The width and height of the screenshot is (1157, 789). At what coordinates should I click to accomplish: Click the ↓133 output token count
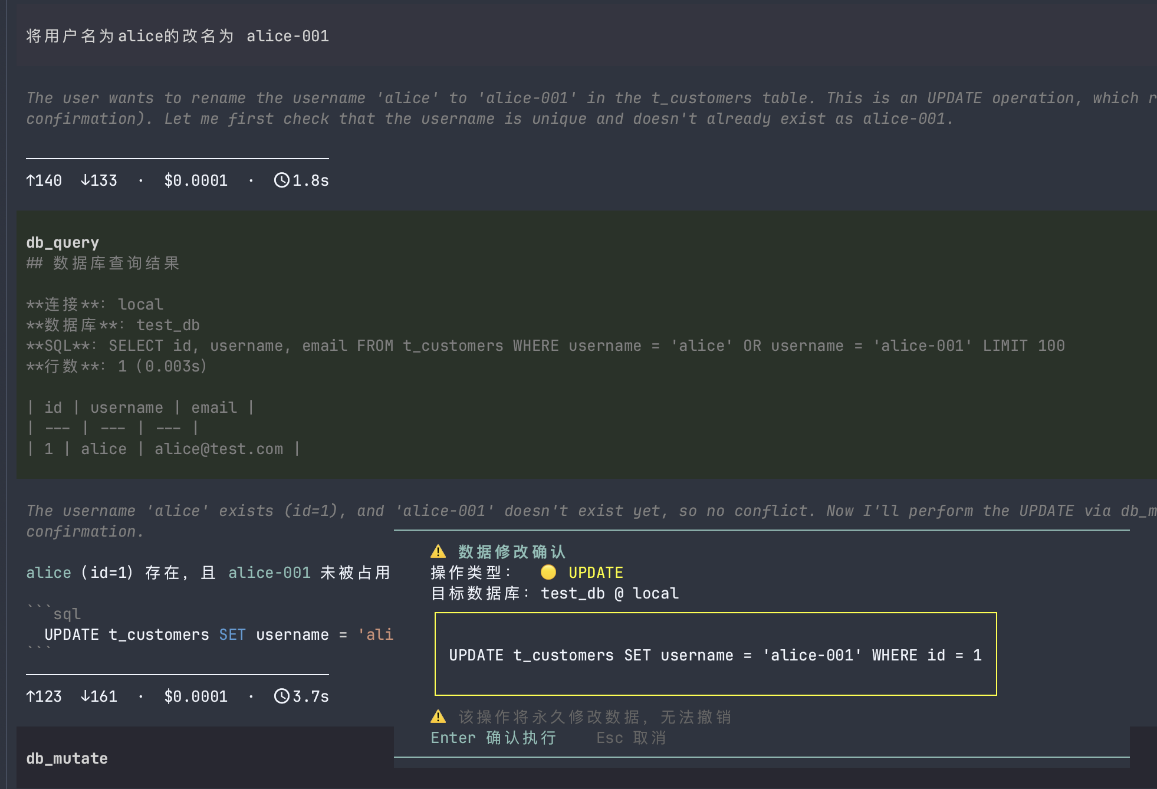tap(99, 180)
